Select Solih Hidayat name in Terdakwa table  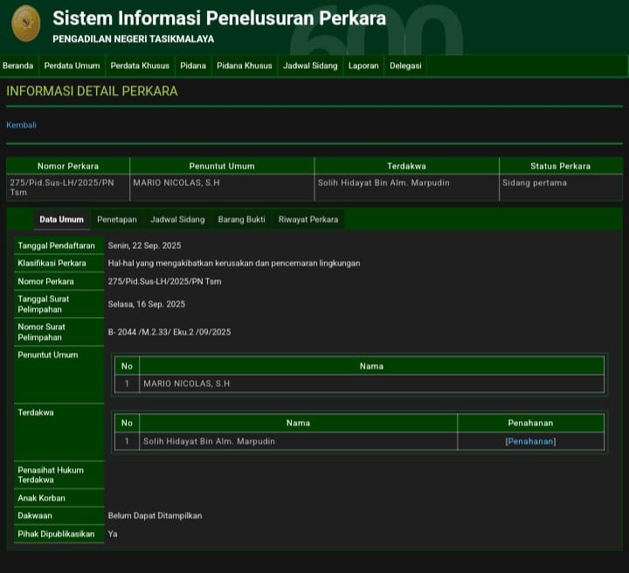click(209, 441)
